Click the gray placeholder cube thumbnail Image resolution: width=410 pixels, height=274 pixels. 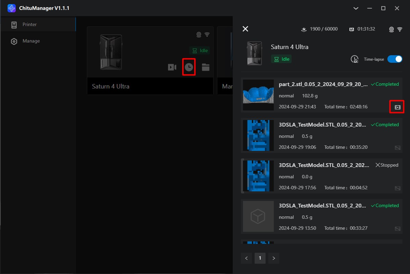coord(258,216)
